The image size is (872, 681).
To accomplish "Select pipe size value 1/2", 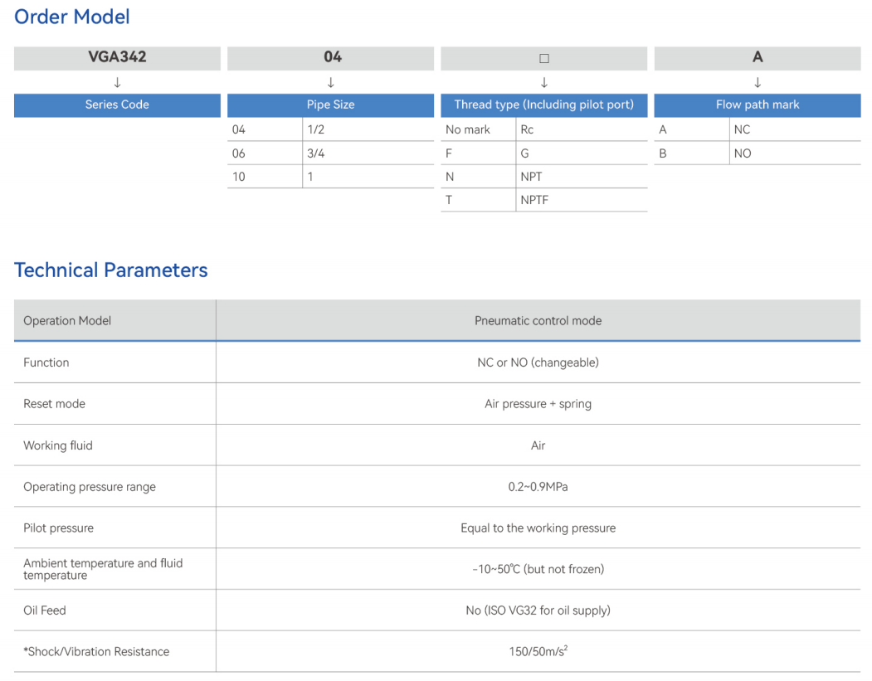I will [x=316, y=129].
